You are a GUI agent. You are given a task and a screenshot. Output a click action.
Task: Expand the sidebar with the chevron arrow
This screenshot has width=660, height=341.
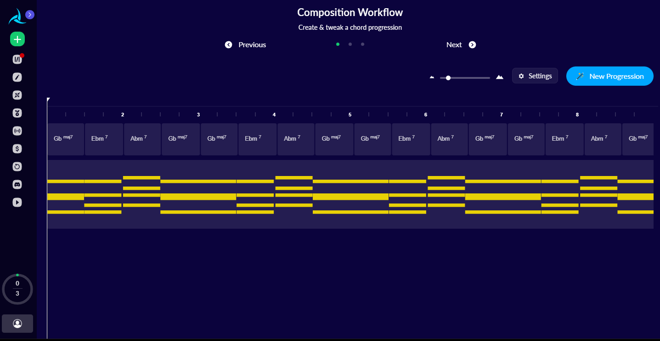(29, 15)
